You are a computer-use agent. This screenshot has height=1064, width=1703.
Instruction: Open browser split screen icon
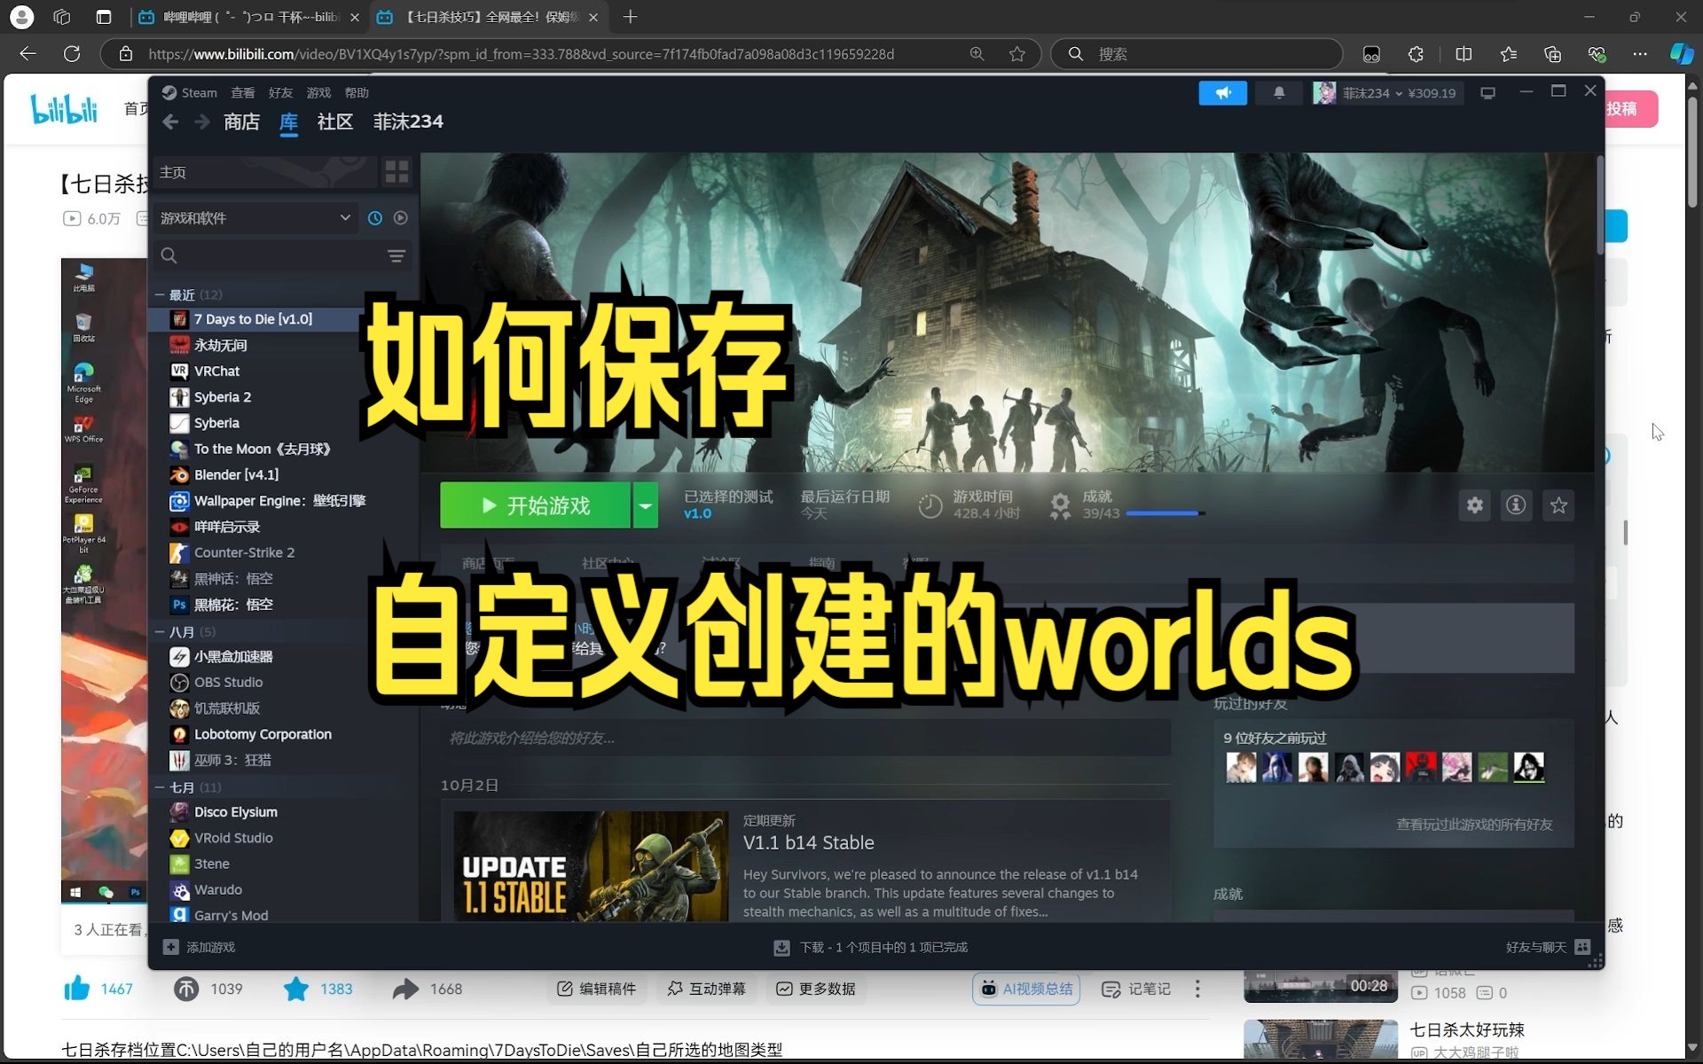(1464, 54)
